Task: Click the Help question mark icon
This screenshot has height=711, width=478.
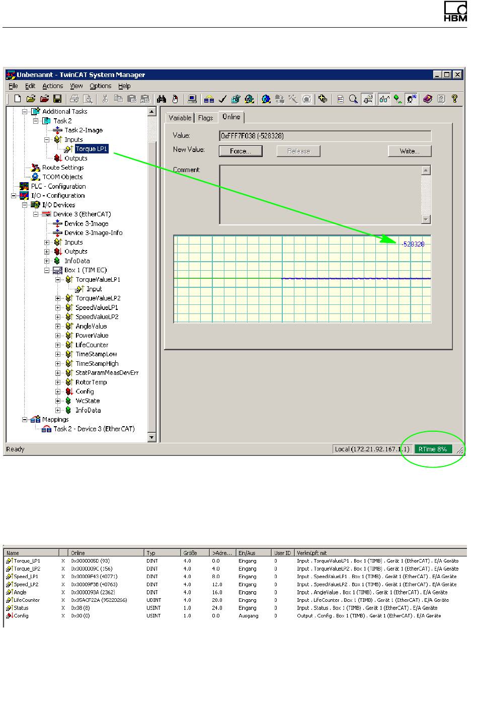Action: (x=454, y=99)
